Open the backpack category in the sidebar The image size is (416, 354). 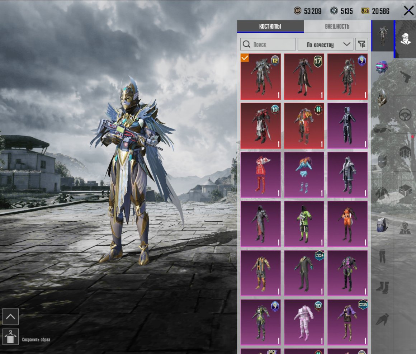pyautogui.click(x=382, y=225)
